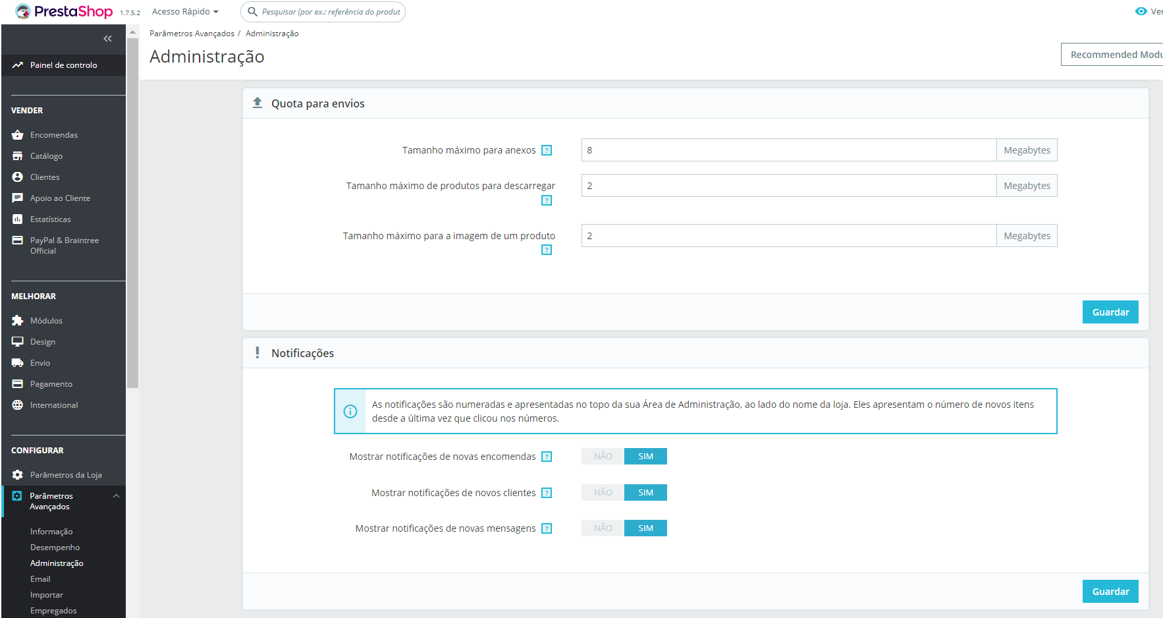
Task: Open the Acesso Rápido dropdown
Action: click(185, 12)
